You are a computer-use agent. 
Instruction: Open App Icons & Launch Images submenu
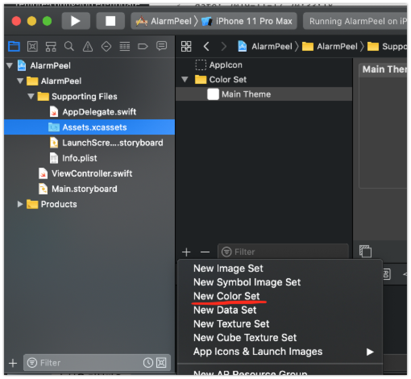click(280, 352)
